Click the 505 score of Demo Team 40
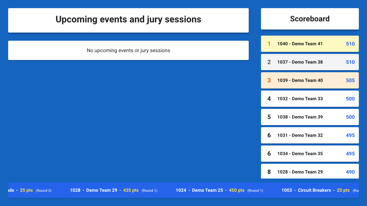The width and height of the screenshot is (367, 206). click(350, 80)
